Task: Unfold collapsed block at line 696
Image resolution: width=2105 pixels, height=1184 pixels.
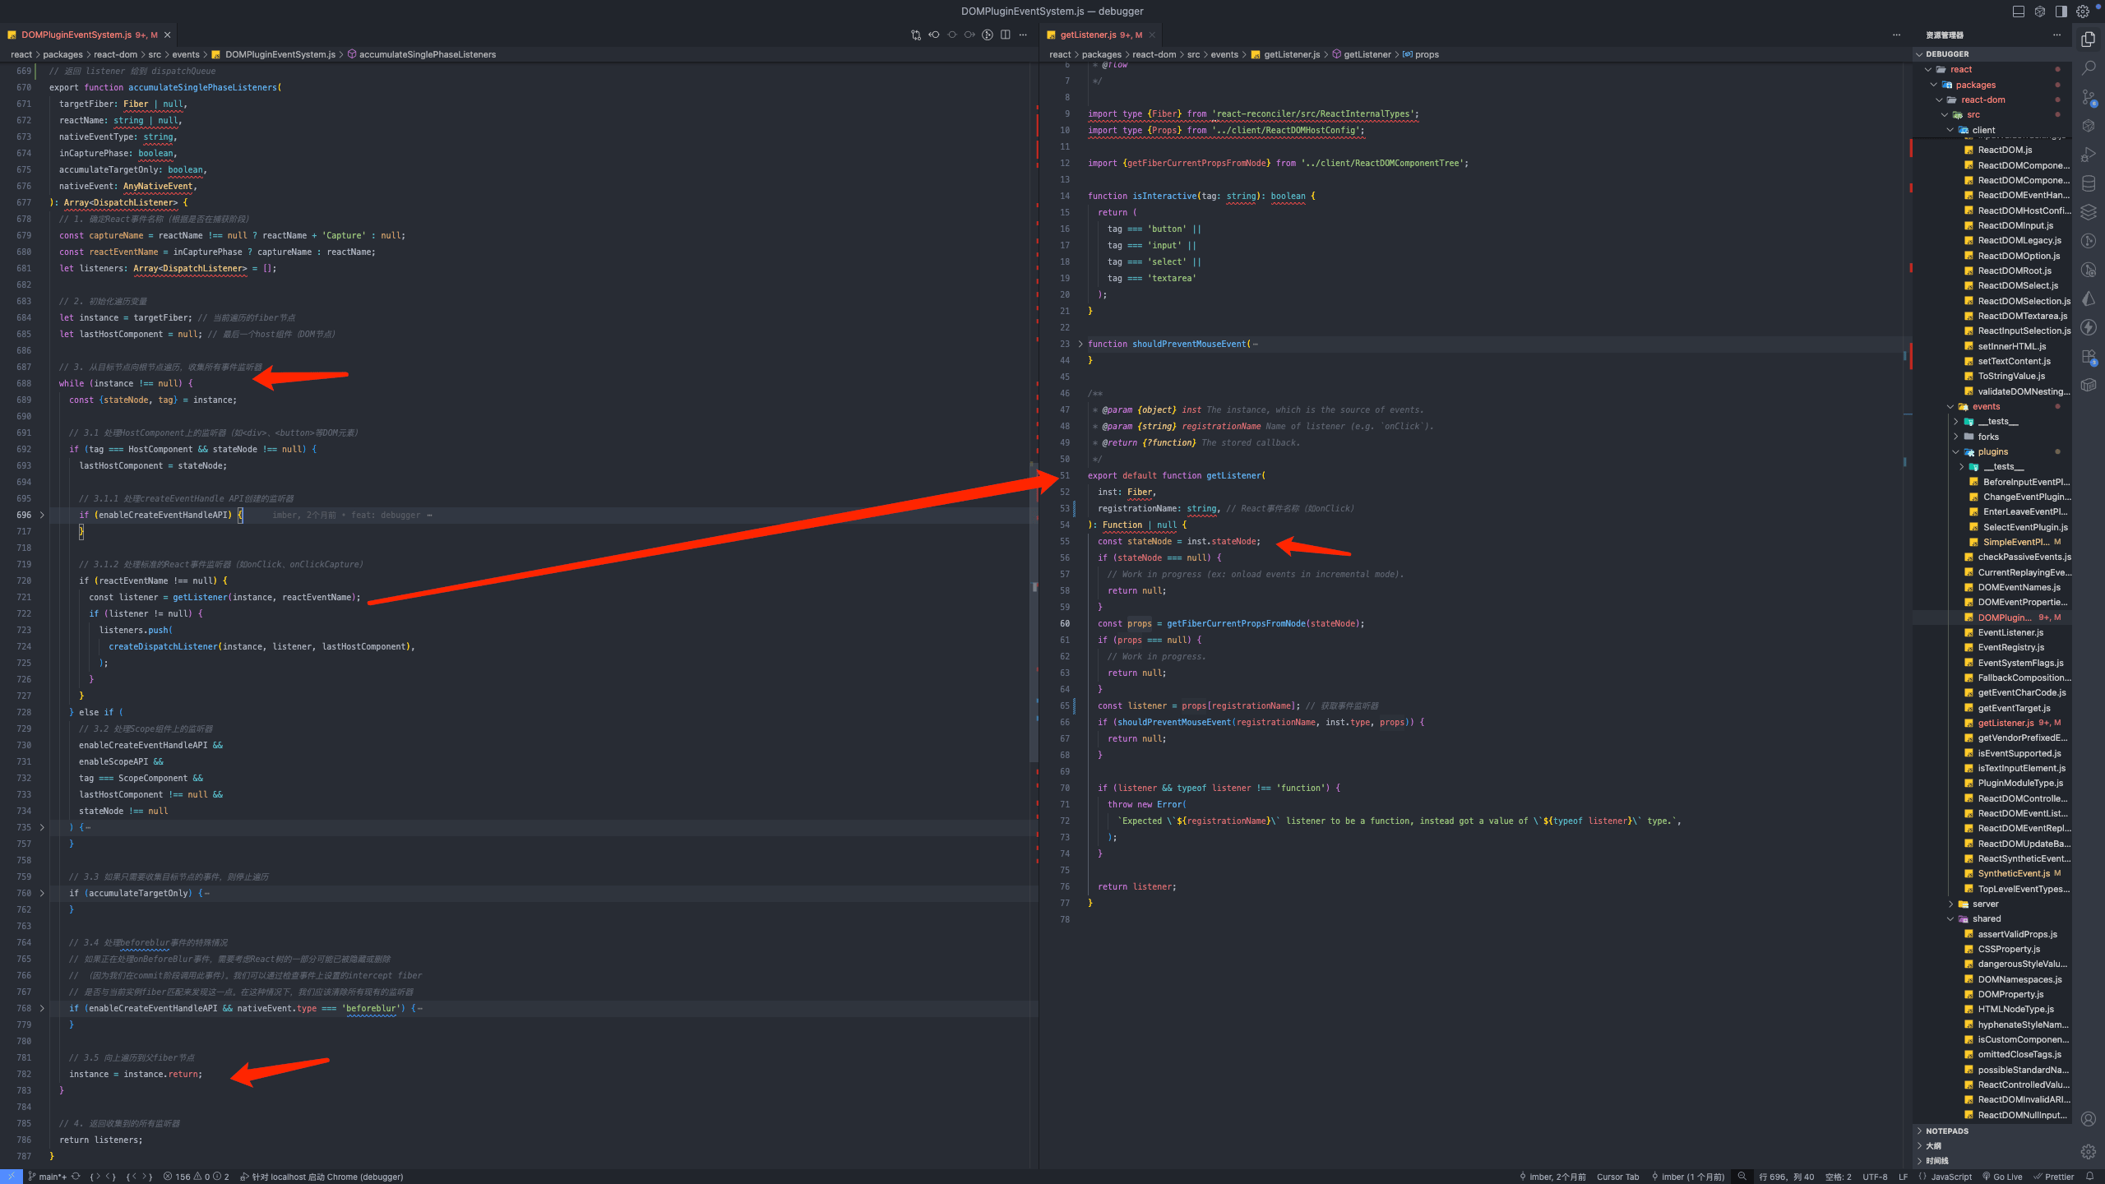Action: pos(42,516)
